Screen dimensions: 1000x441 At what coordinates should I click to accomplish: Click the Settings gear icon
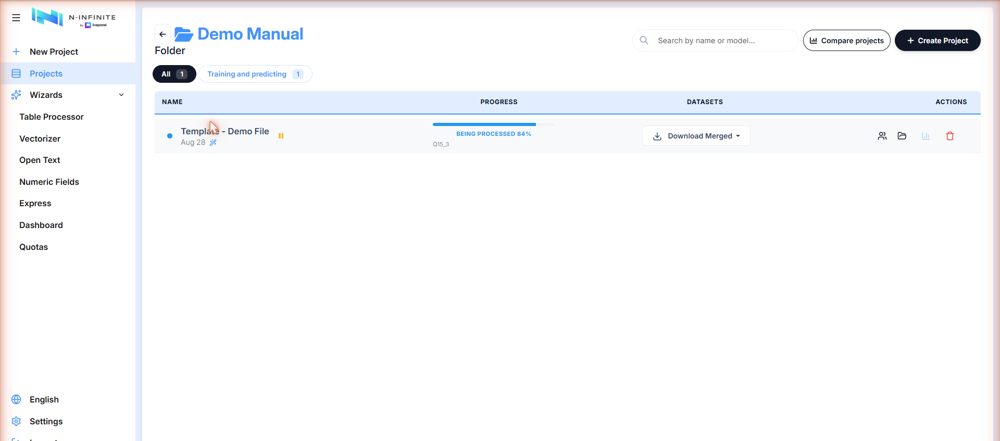pyautogui.click(x=16, y=421)
